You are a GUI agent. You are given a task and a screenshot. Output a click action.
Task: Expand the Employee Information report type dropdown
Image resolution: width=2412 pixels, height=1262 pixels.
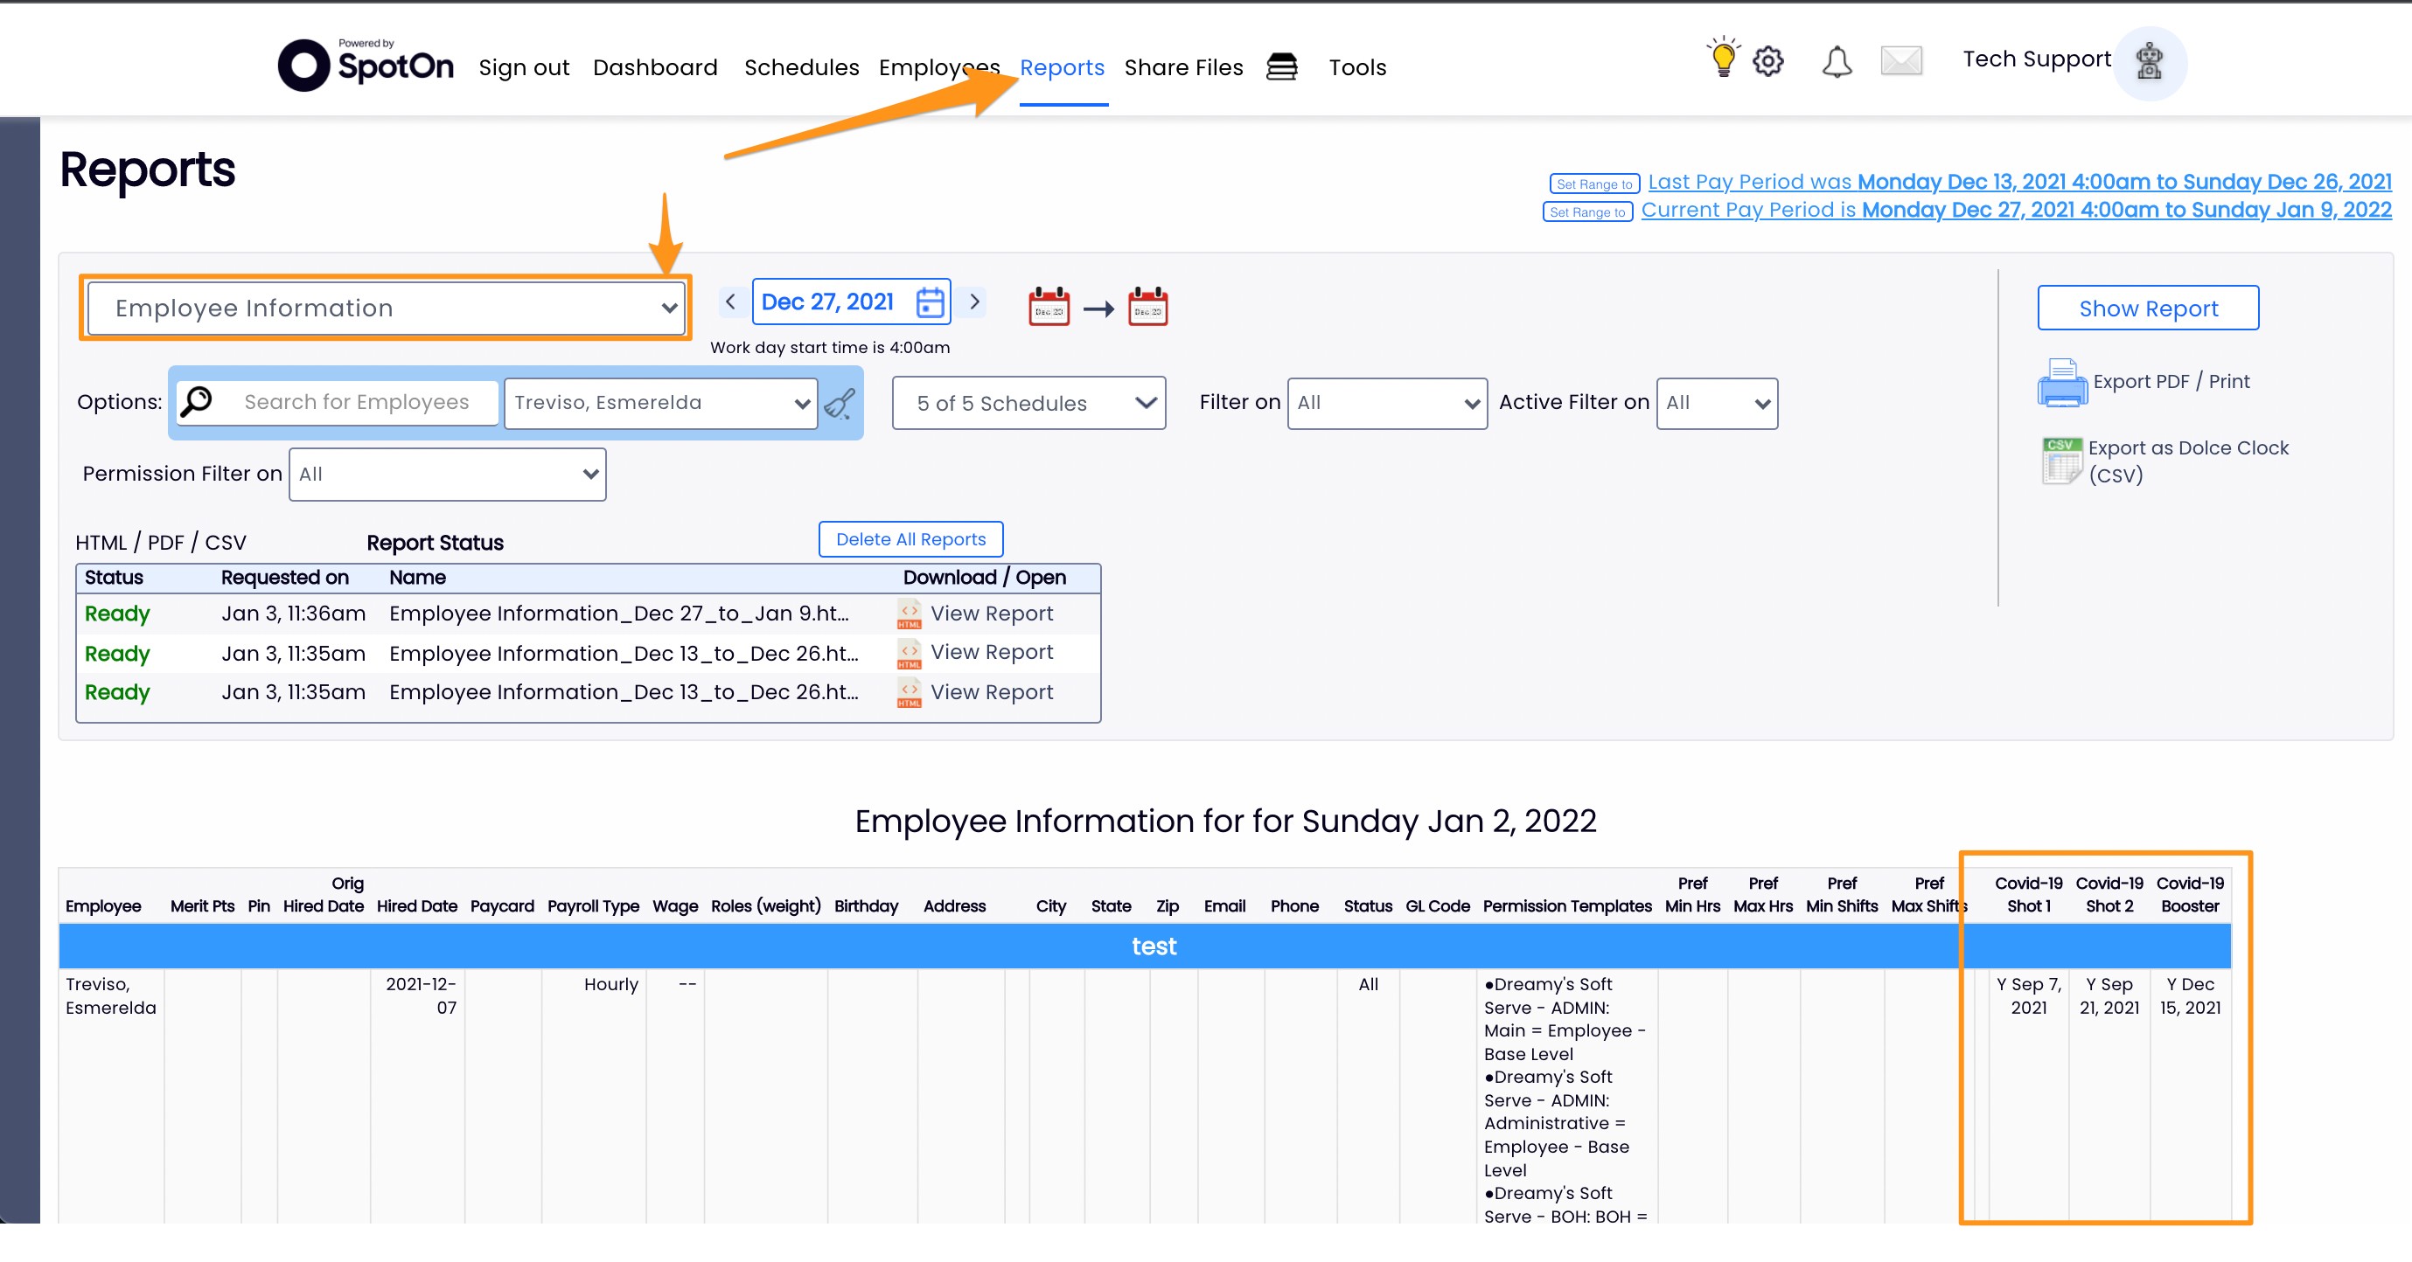[386, 308]
